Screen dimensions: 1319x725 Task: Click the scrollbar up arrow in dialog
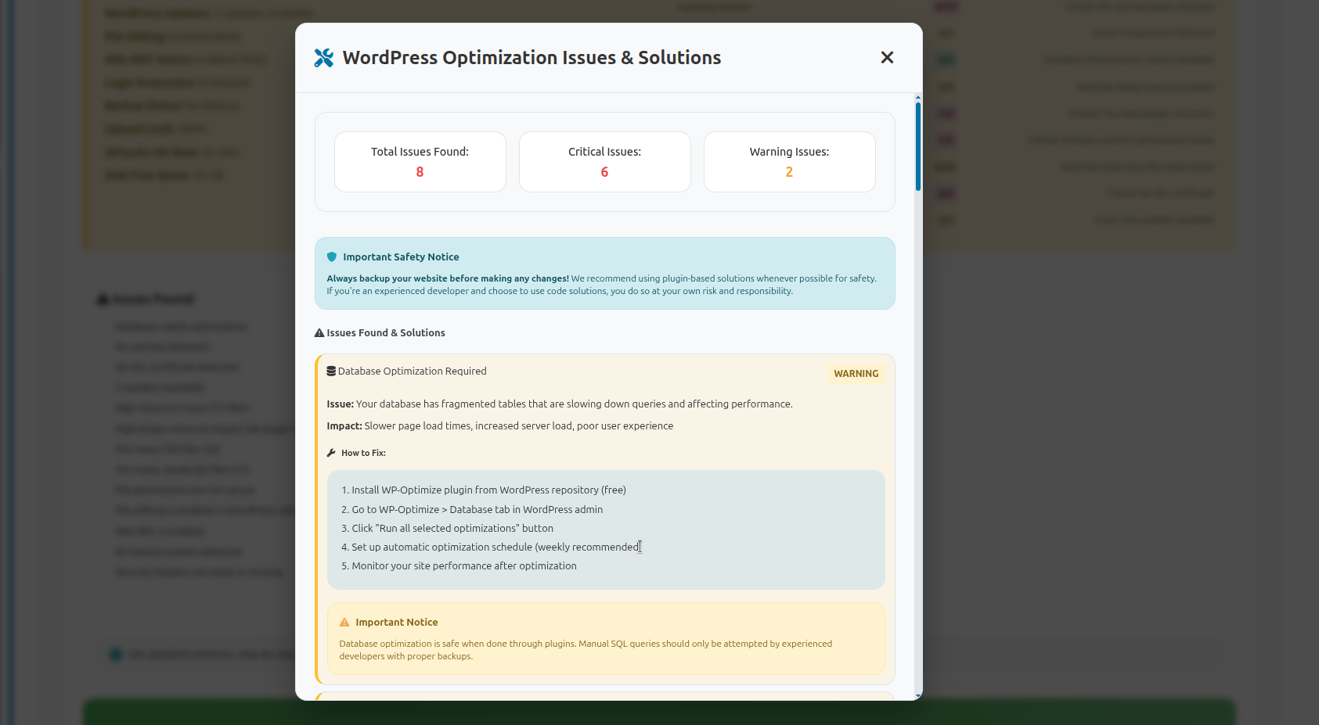coord(917,98)
